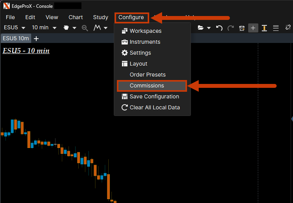Image resolution: width=293 pixels, height=203 pixels.
Task: Click the alarm clock icon in toolbar
Action: (x=242, y=28)
